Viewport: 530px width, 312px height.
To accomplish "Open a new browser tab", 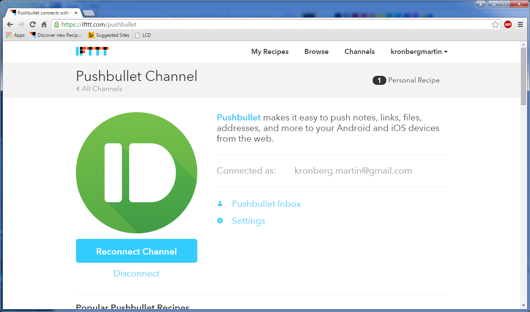I will (x=89, y=13).
